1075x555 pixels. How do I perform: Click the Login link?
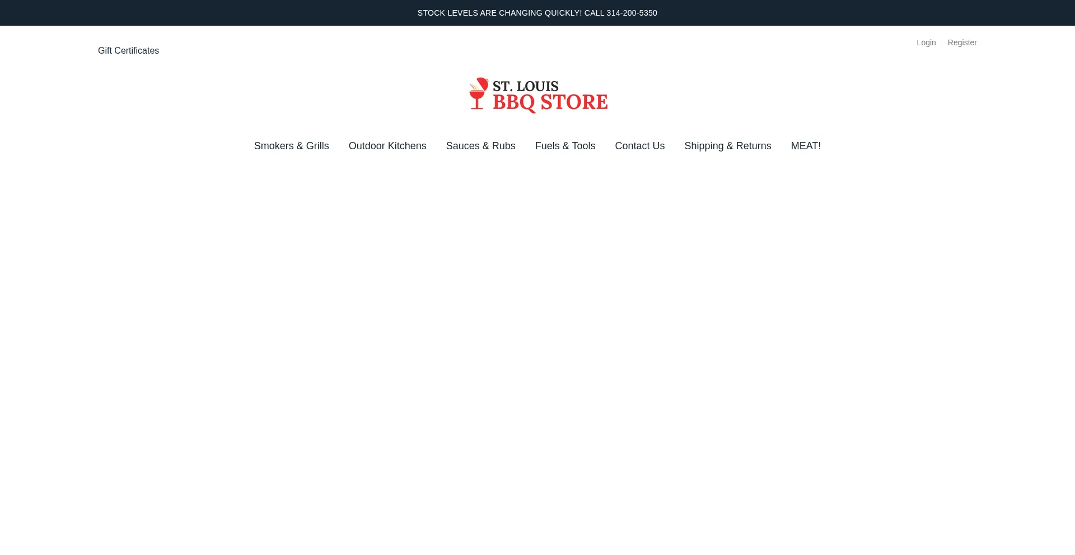926,42
